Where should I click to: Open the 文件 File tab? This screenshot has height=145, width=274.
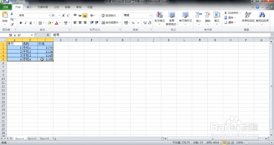pyautogui.click(x=6, y=7)
